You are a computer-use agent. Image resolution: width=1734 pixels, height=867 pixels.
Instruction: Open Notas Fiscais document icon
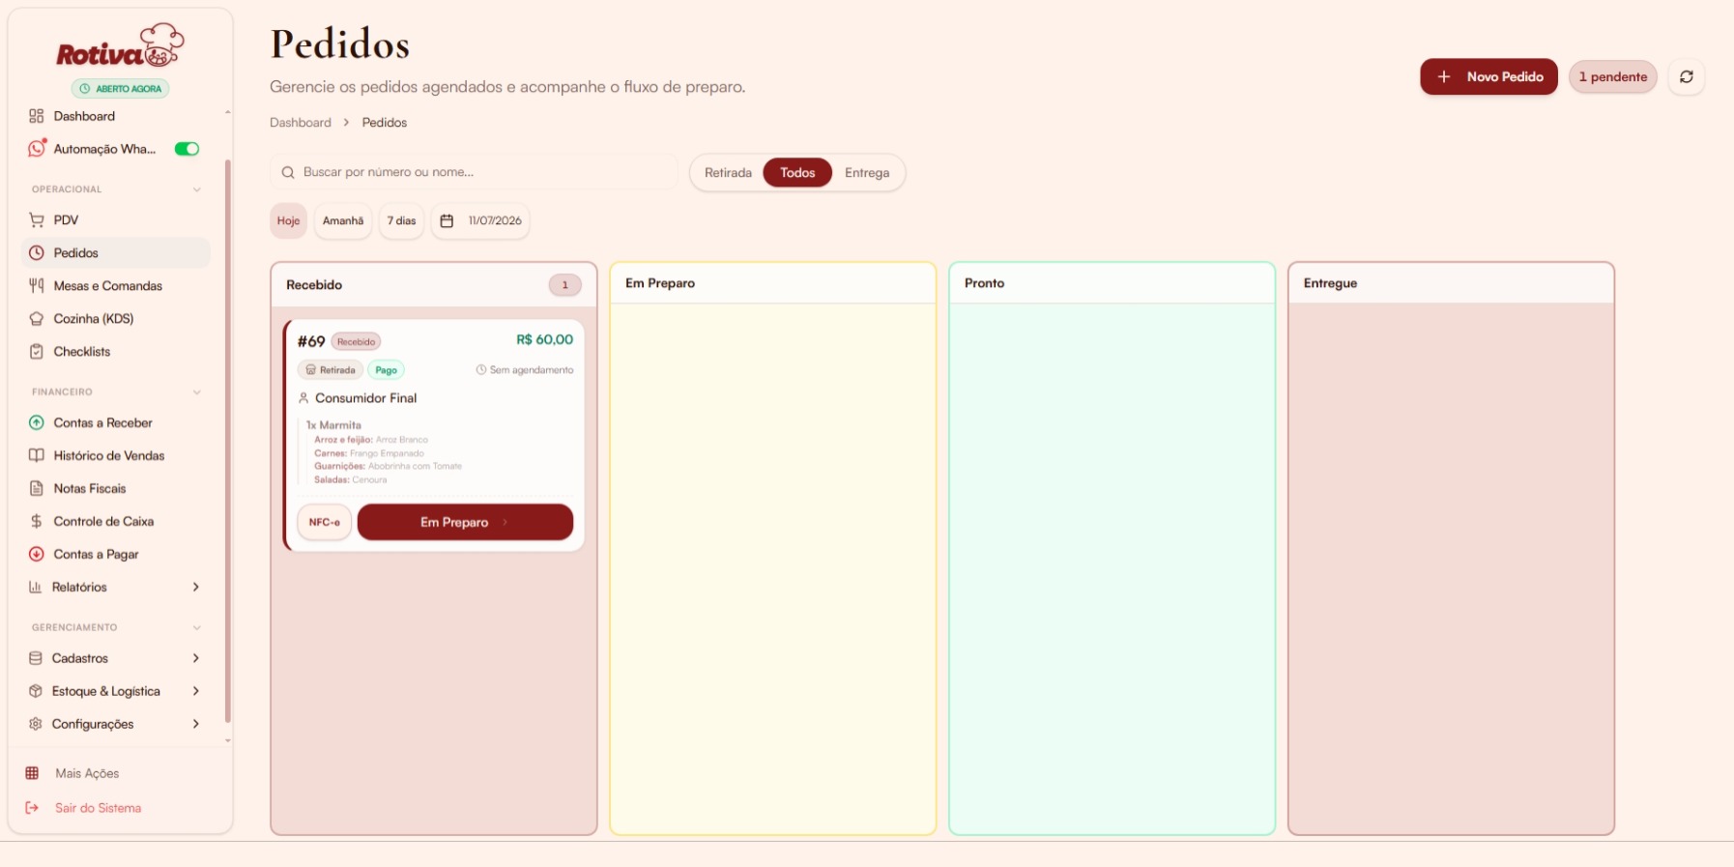(37, 489)
